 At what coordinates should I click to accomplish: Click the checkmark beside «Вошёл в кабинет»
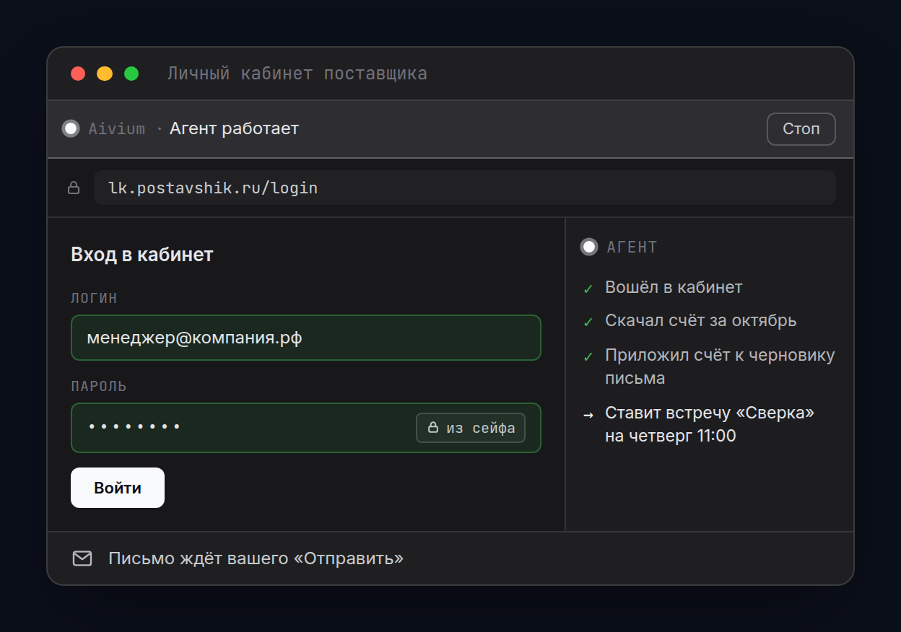[588, 289]
